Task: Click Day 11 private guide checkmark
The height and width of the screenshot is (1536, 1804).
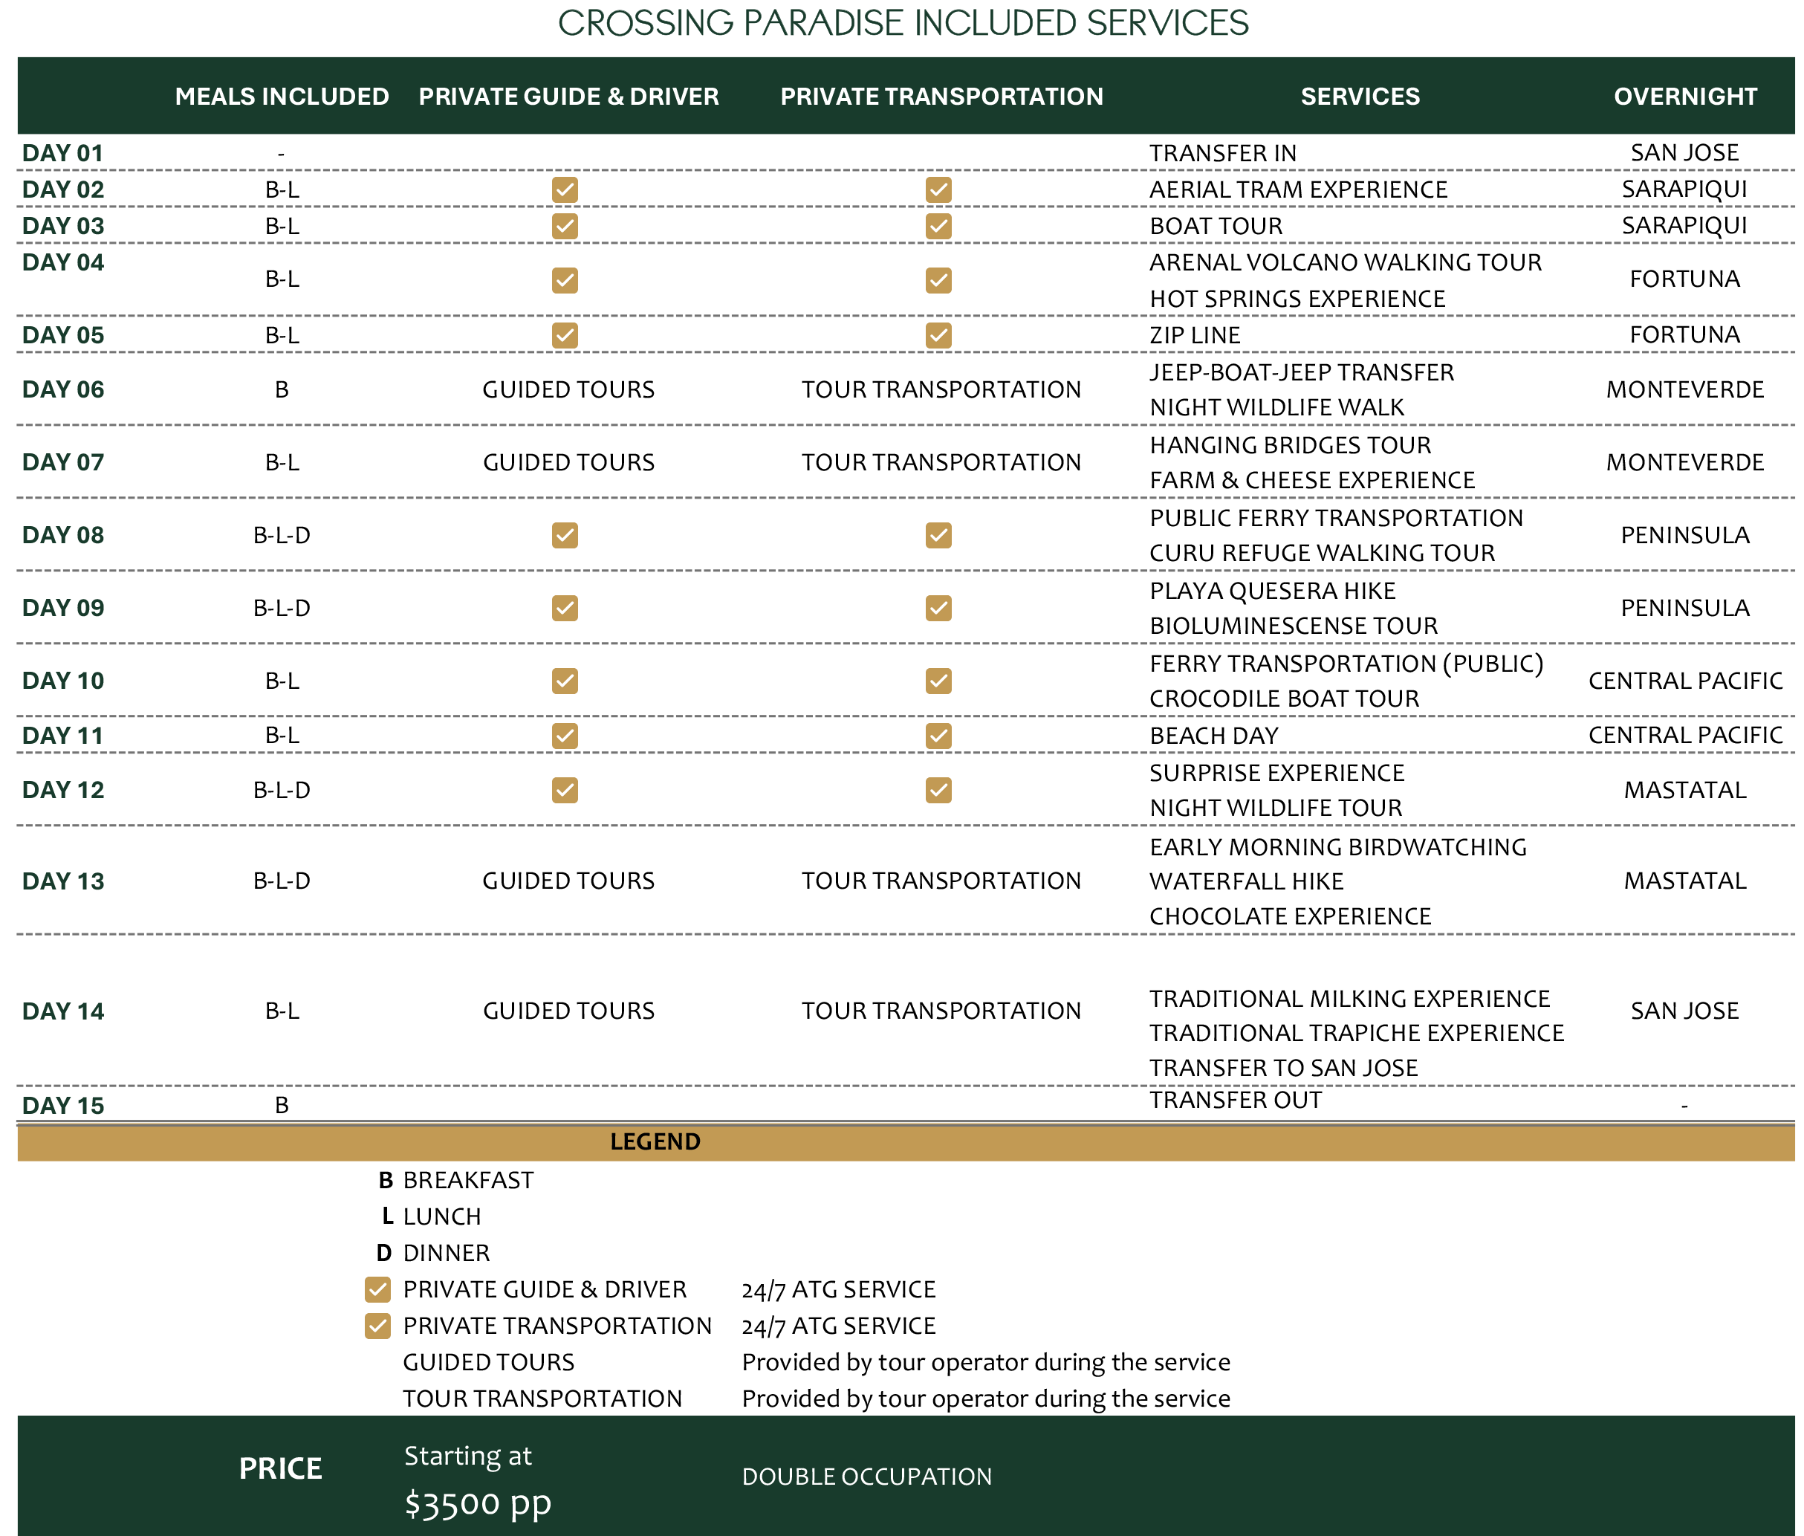Action: [565, 736]
